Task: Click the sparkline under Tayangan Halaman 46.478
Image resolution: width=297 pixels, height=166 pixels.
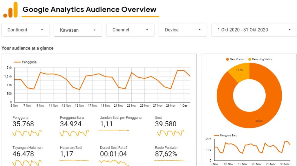Action: [27, 163]
